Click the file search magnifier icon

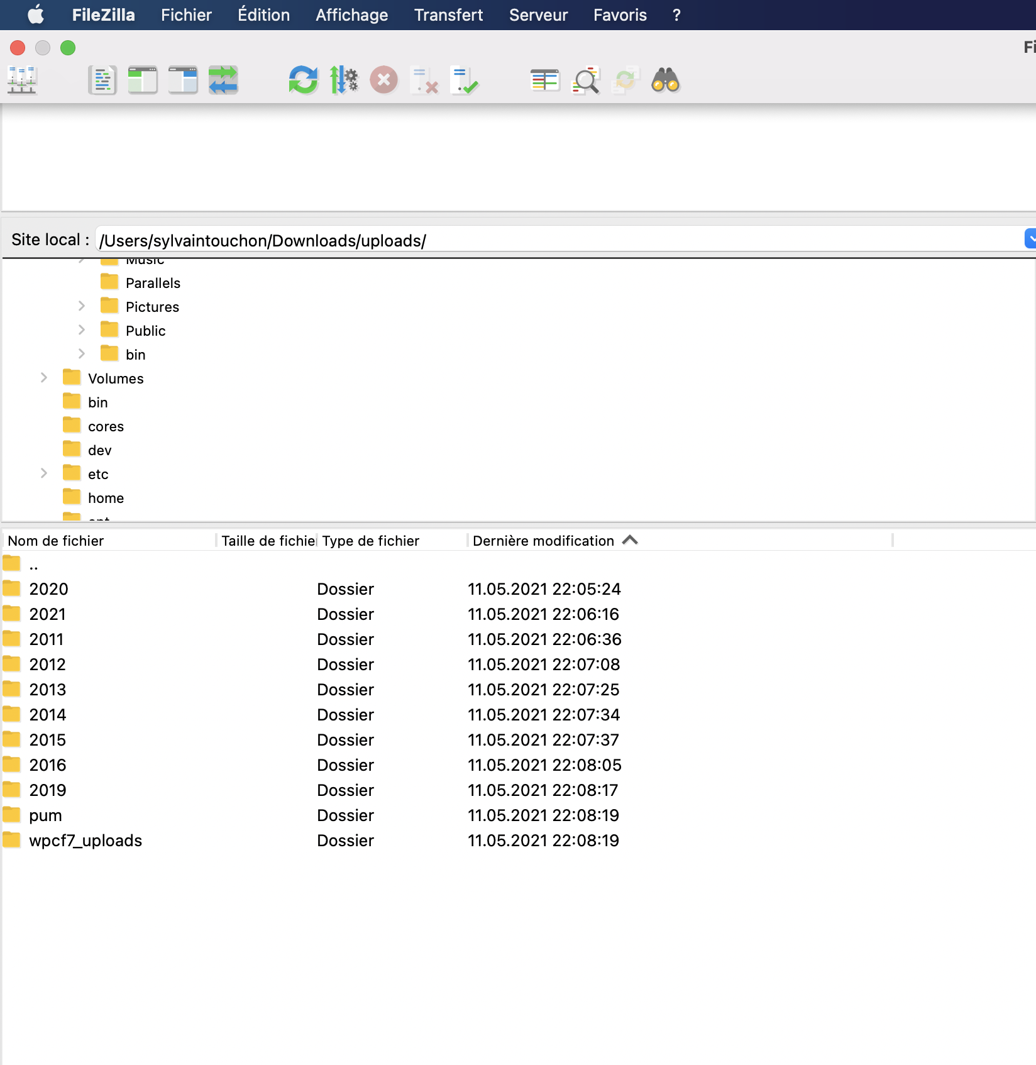[x=585, y=80]
